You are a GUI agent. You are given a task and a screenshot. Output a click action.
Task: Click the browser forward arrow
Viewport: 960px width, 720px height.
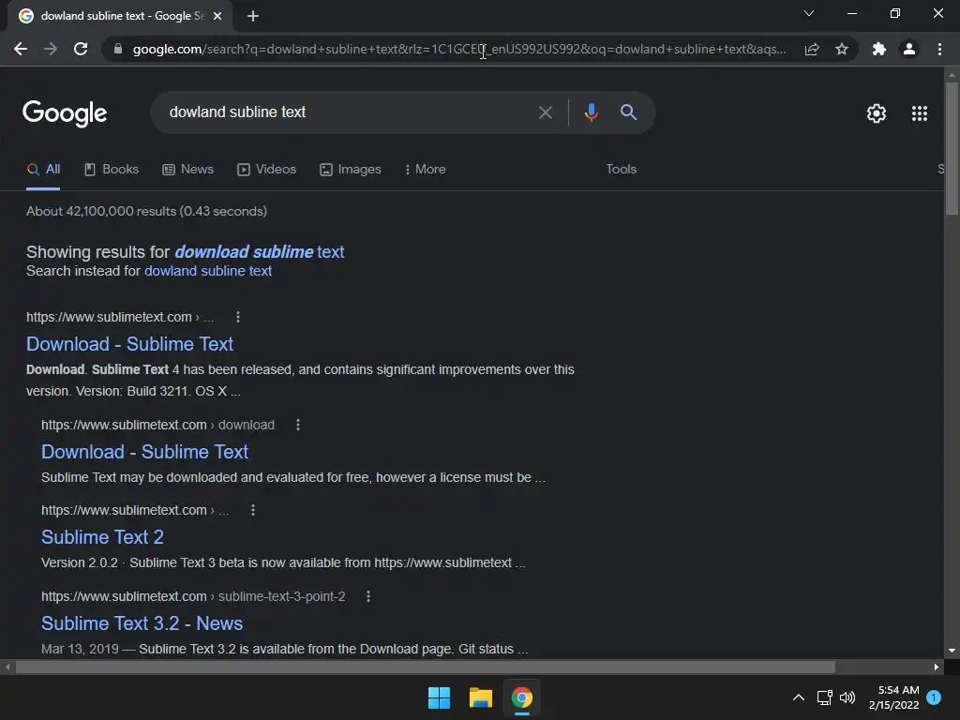(51, 49)
